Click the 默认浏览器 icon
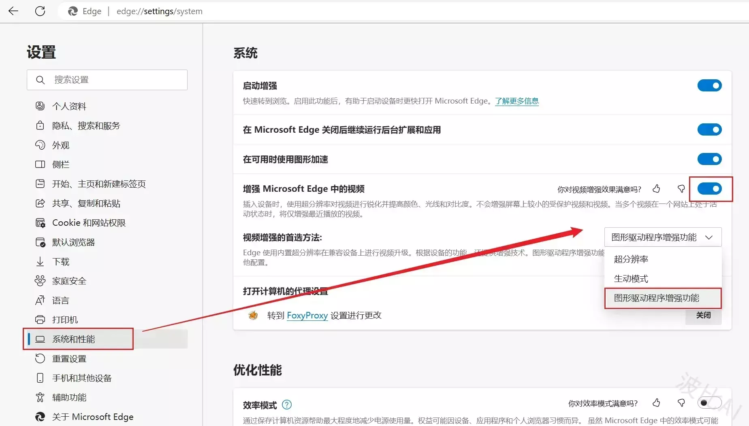 (40, 242)
